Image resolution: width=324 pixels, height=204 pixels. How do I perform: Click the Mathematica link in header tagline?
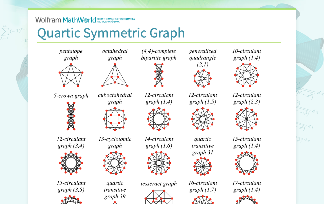click(128, 19)
